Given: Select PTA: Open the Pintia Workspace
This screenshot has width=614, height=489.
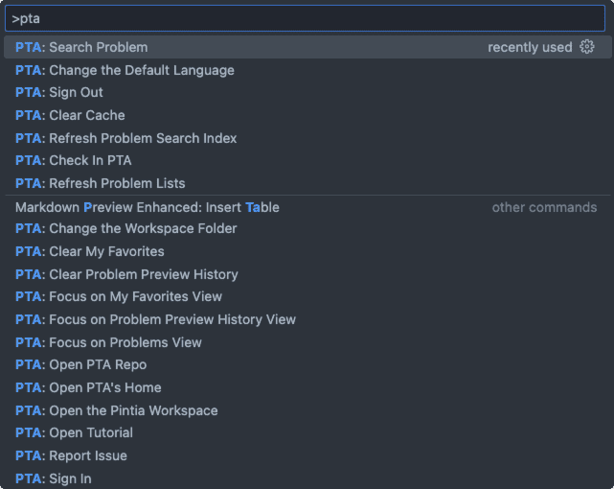Looking at the screenshot, I should pyautogui.click(x=307, y=410).
